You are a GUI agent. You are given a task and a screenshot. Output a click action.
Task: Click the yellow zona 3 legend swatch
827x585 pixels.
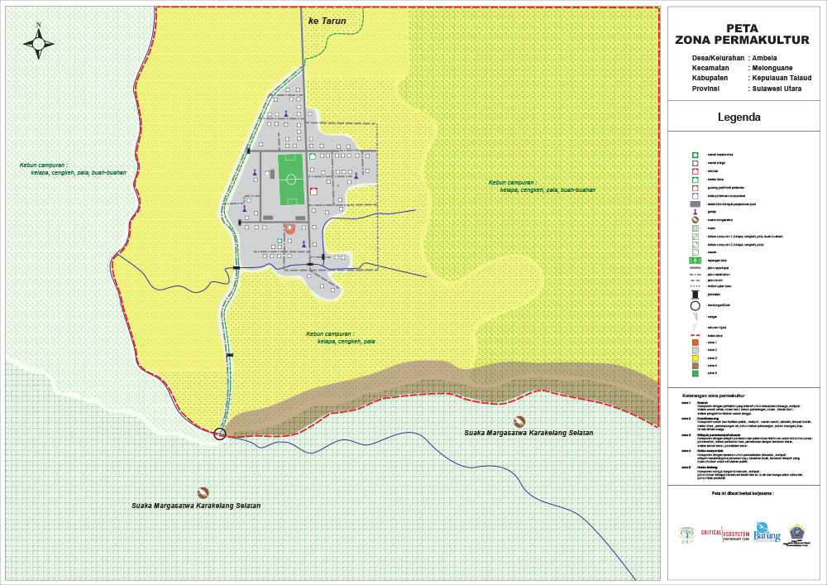696,357
